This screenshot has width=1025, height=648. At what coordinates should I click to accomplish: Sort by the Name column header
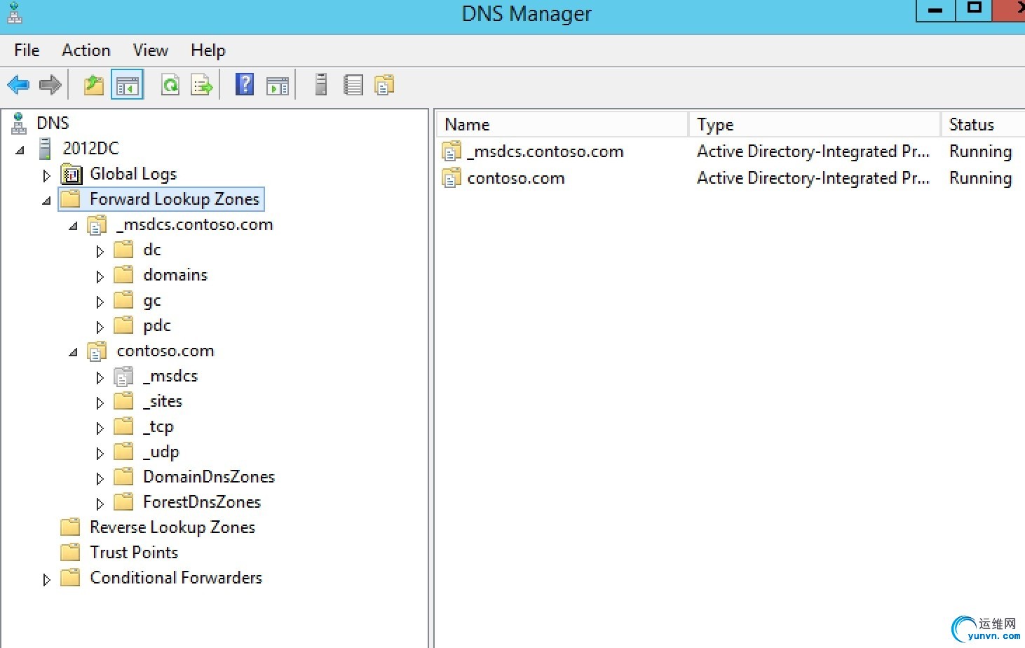pos(562,124)
